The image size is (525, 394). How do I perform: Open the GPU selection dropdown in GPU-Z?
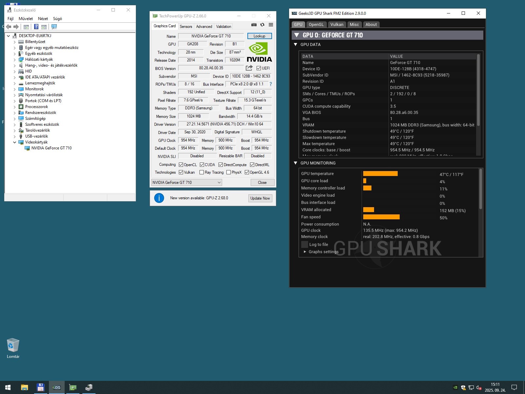[186, 183]
